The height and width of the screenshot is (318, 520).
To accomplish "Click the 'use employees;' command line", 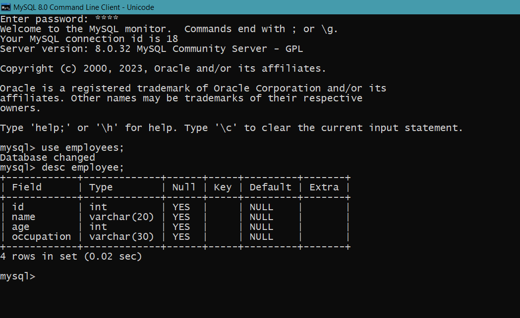I will (x=61, y=148).
